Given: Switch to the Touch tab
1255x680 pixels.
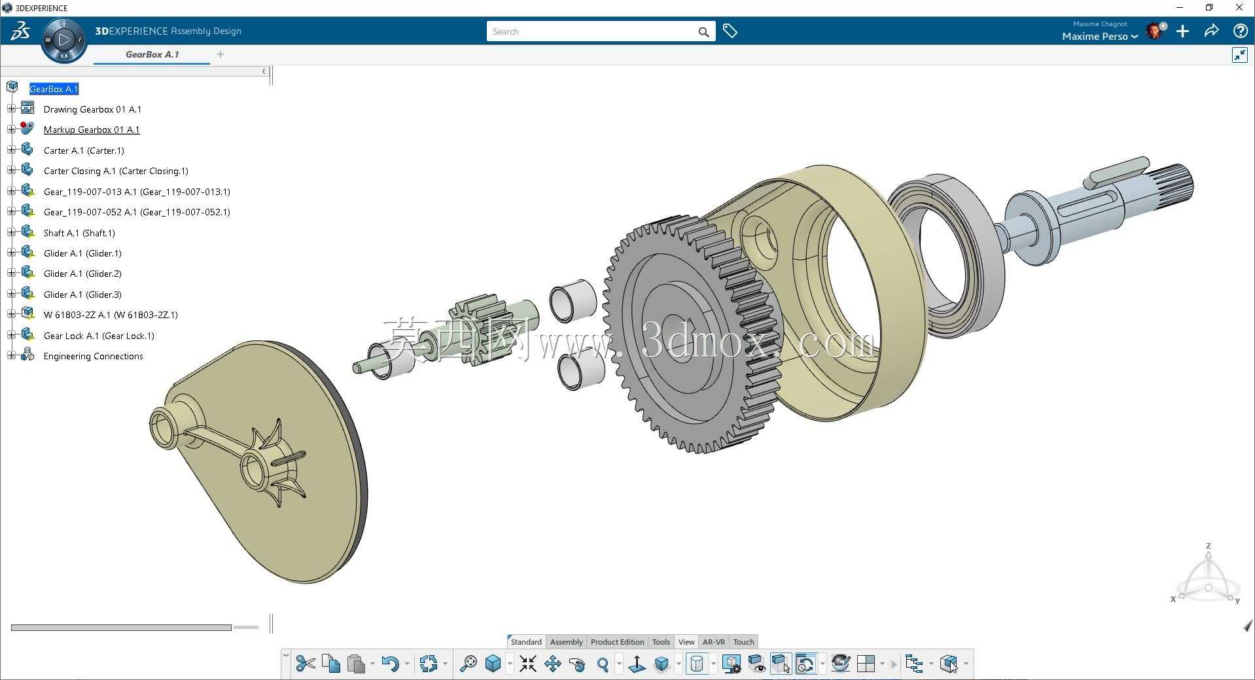Looking at the screenshot, I should pyautogui.click(x=744, y=642).
